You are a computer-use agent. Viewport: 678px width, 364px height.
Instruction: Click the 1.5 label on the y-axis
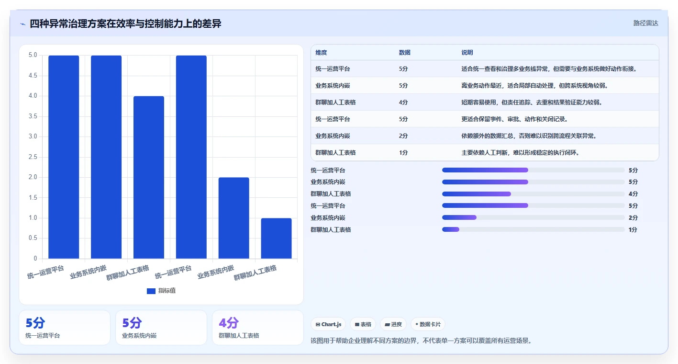(33, 198)
